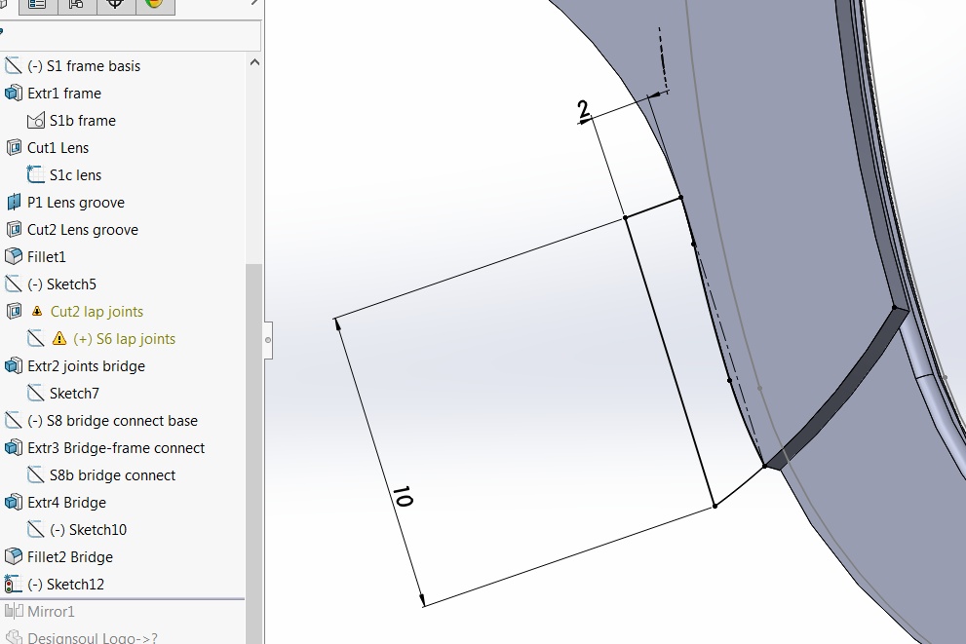The height and width of the screenshot is (644, 966).
Task: Open the PropertyManager tab
Action: tap(38, 5)
